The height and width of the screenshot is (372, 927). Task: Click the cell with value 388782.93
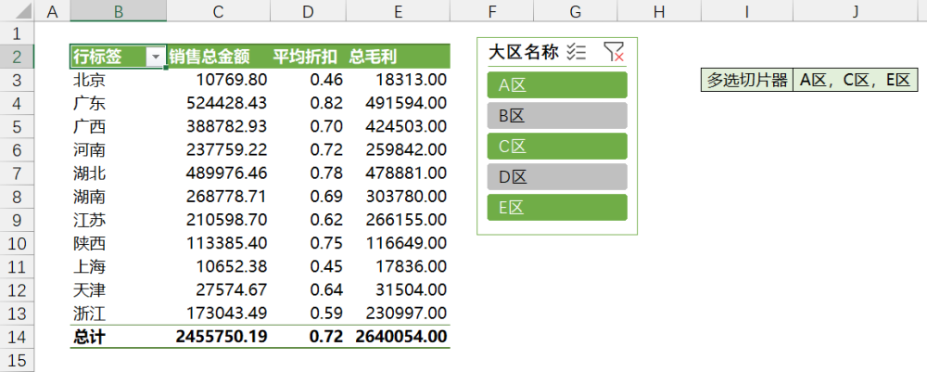tap(218, 126)
